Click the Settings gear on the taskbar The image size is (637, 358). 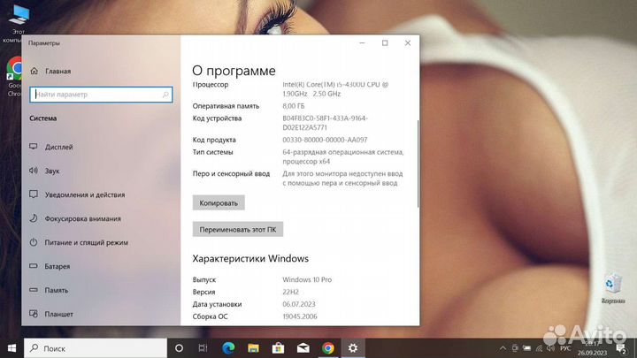coord(353,348)
